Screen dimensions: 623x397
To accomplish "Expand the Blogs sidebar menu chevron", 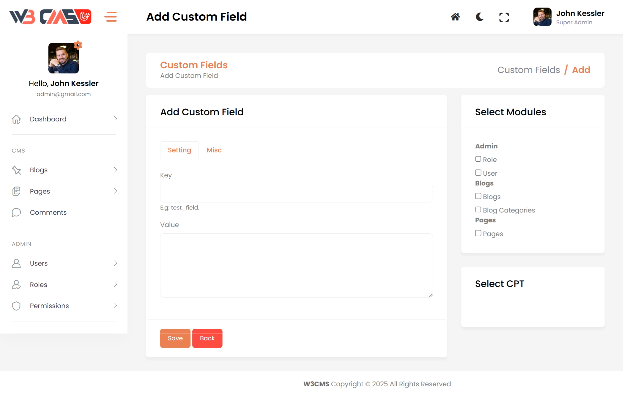I will point(115,170).
